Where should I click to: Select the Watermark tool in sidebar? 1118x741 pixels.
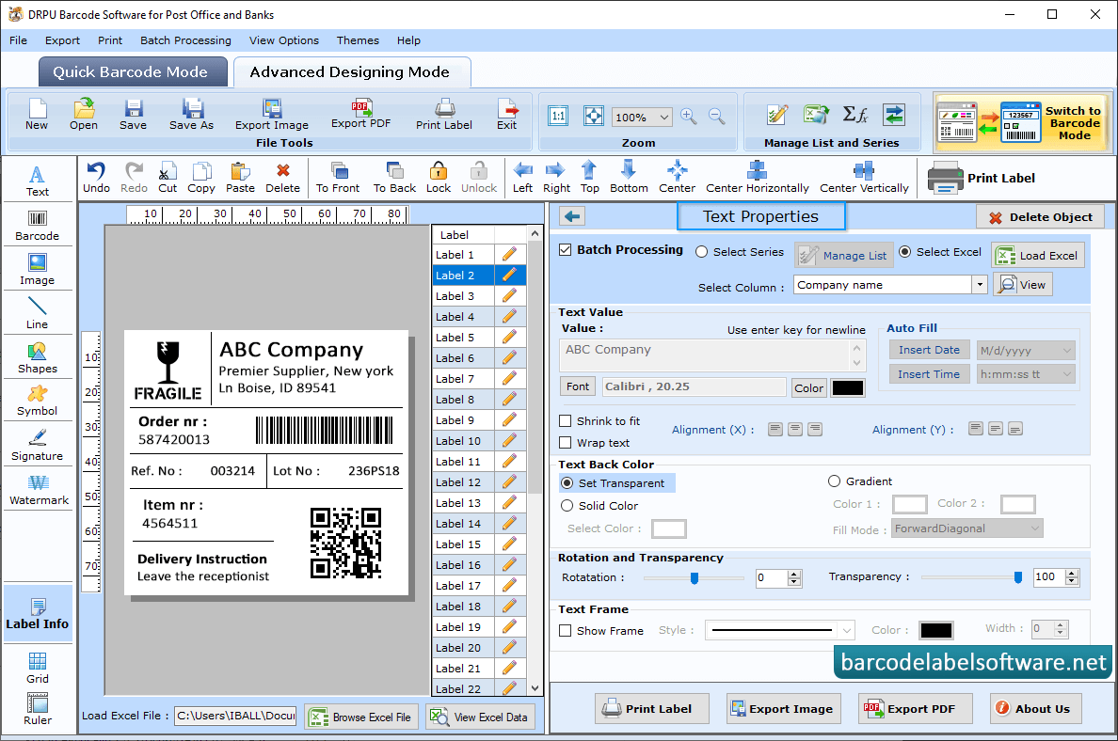pos(39,490)
